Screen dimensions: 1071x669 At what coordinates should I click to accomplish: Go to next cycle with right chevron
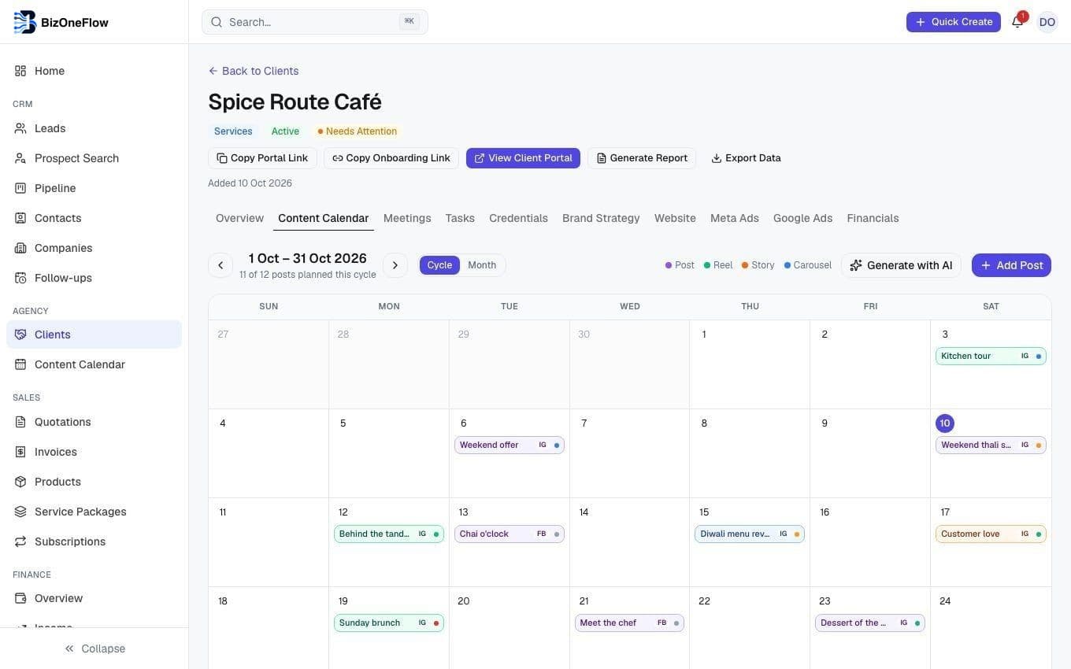[395, 265]
